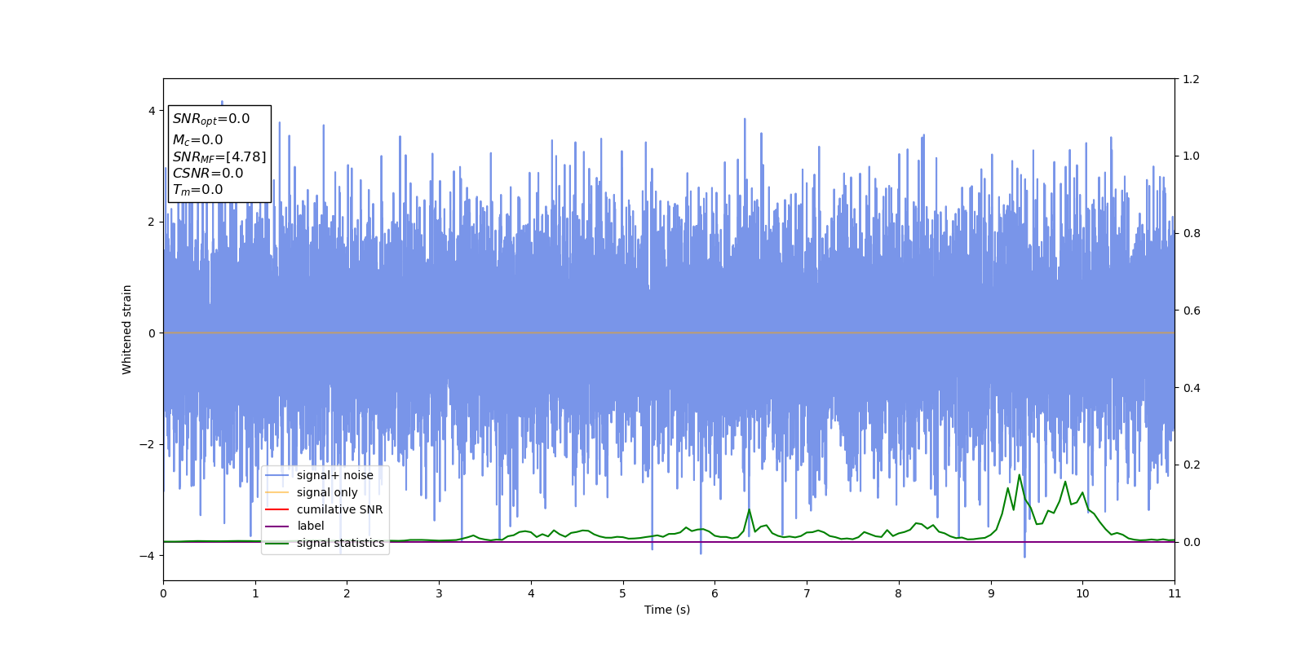
Task: Click the blue line swatch for signal+ noise
Action: [x=277, y=476]
